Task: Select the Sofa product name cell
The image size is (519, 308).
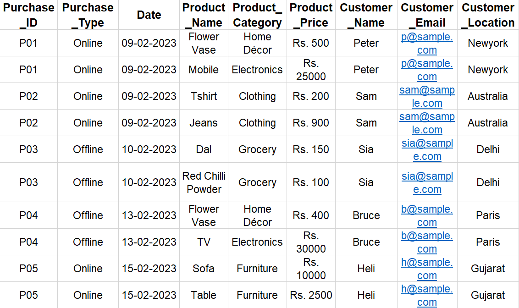Action: [x=204, y=268]
